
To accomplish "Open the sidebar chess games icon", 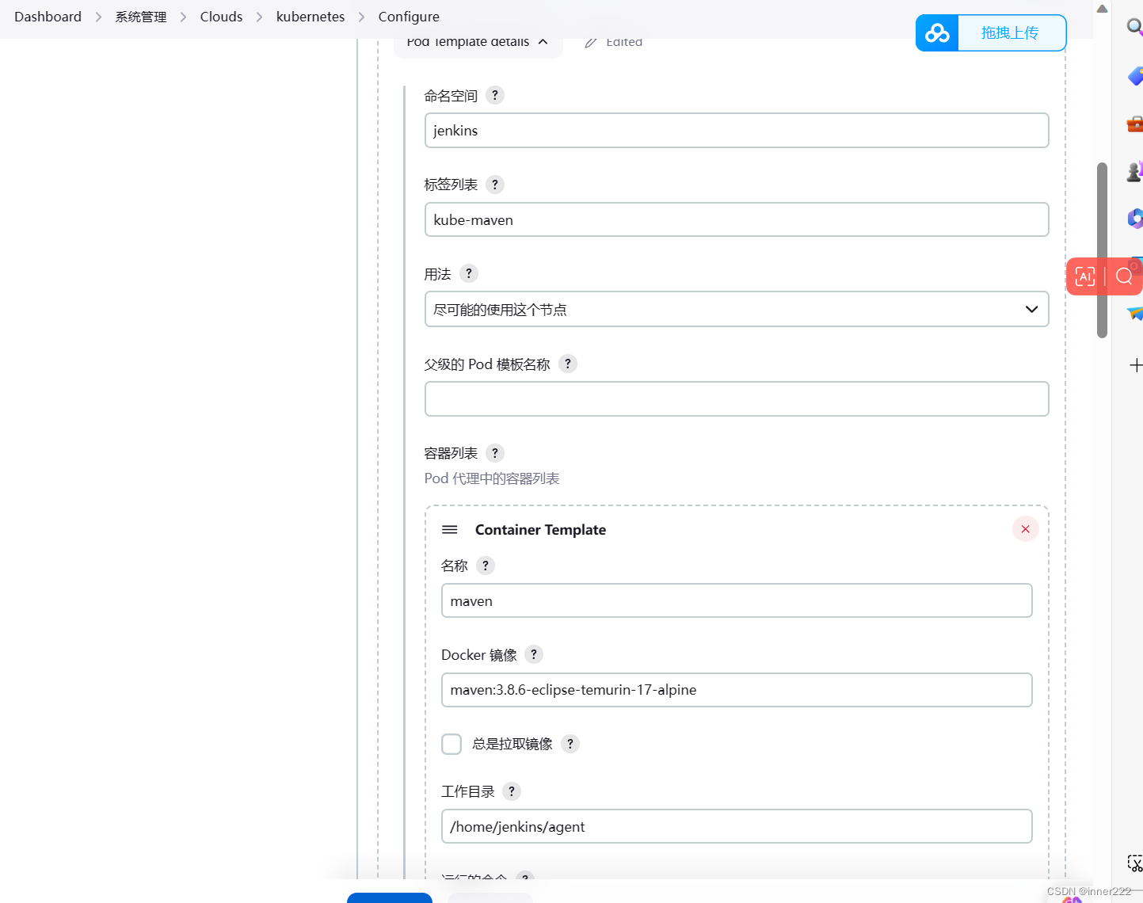I will point(1134,171).
